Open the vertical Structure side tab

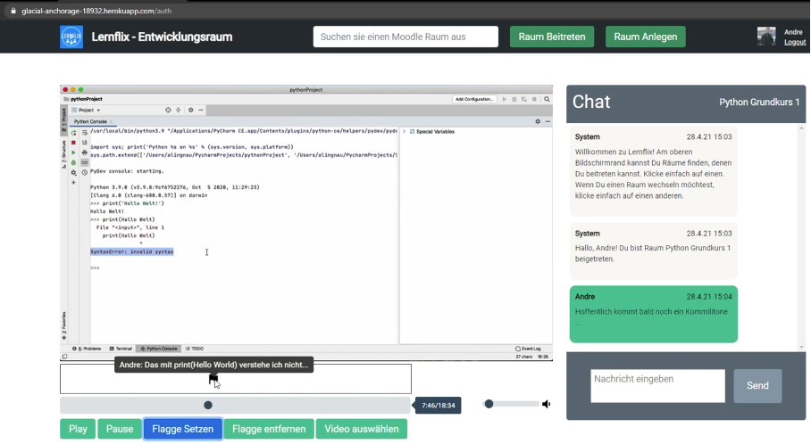coord(64,154)
